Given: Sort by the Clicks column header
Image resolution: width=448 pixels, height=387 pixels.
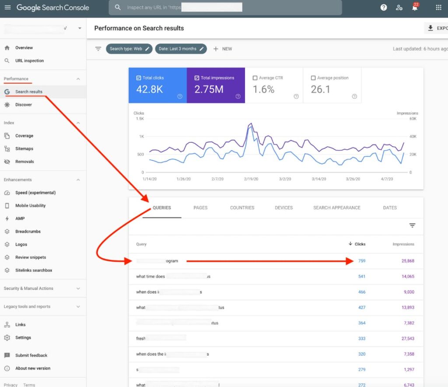Looking at the screenshot, I should tap(357, 244).
